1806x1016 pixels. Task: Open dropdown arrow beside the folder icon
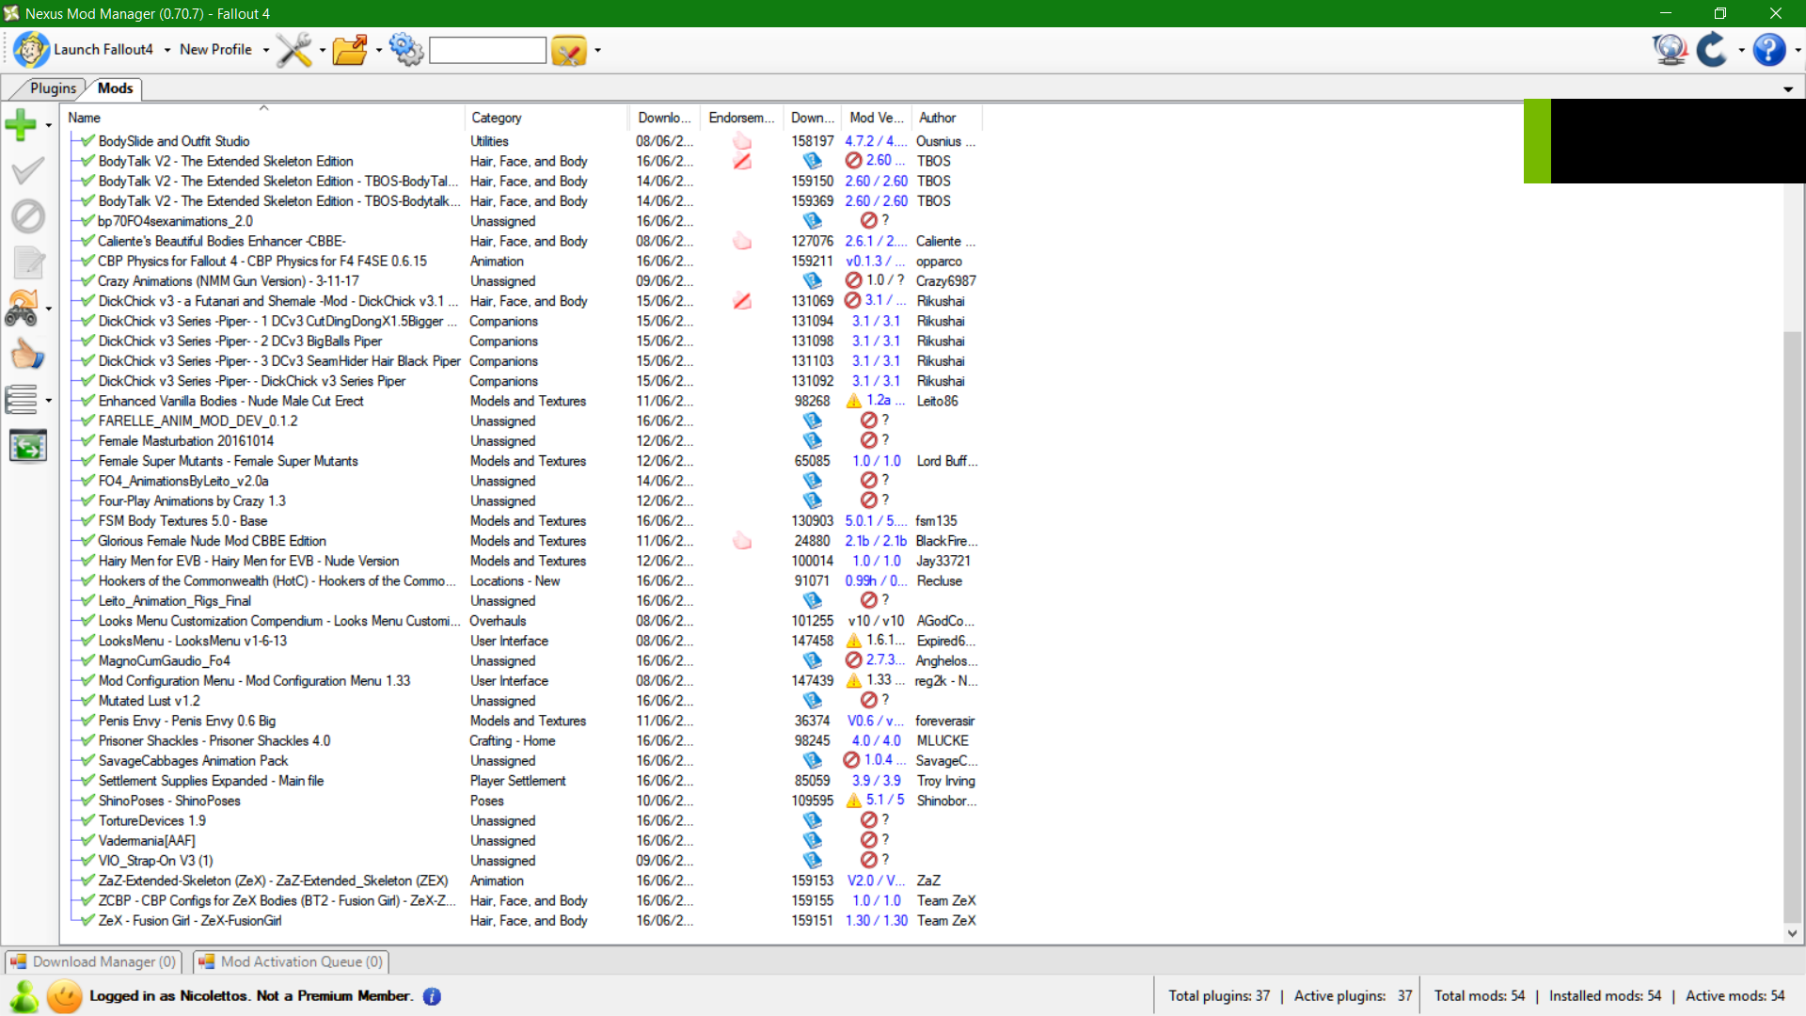(379, 50)
